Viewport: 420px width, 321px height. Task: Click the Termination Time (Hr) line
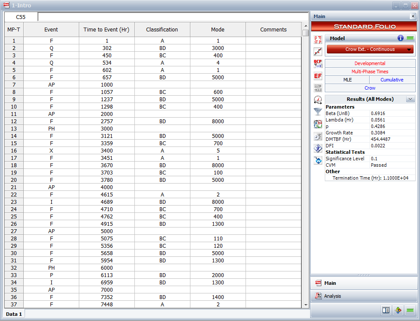(370, 178)
